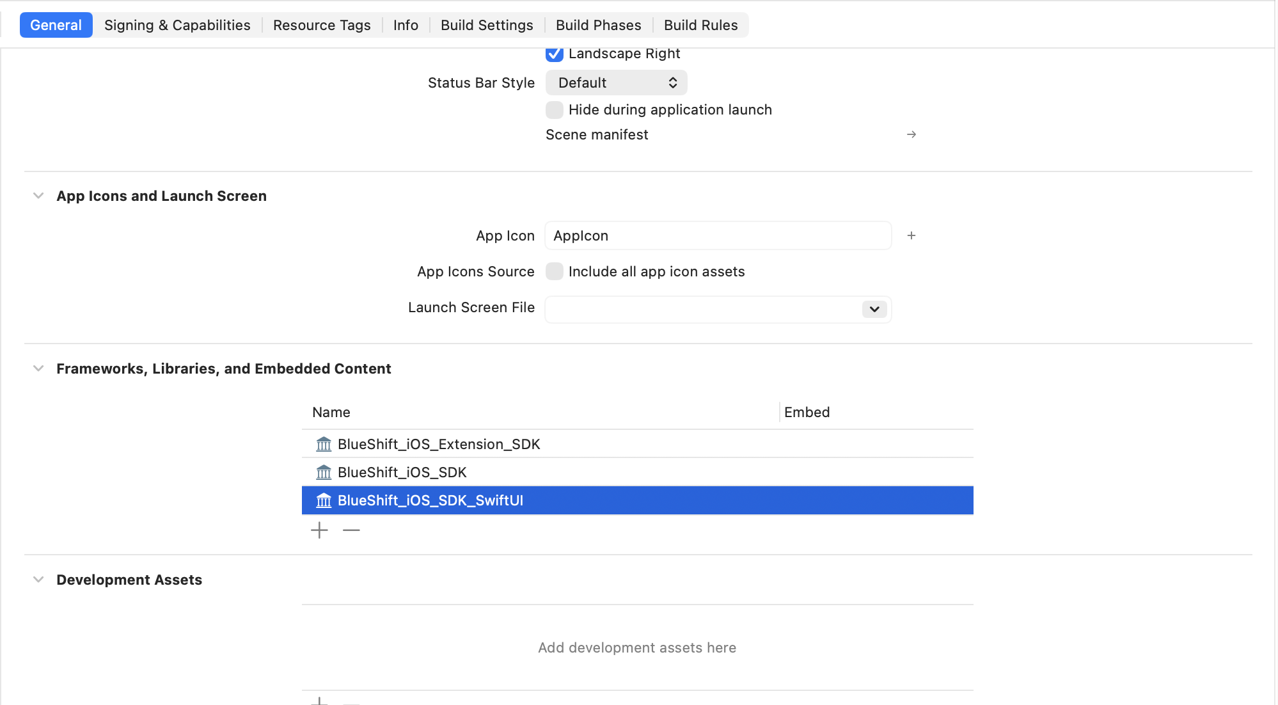Enable Hide during application launch
The width and height of the screenshot is (1278, 705).
(555, 110)
